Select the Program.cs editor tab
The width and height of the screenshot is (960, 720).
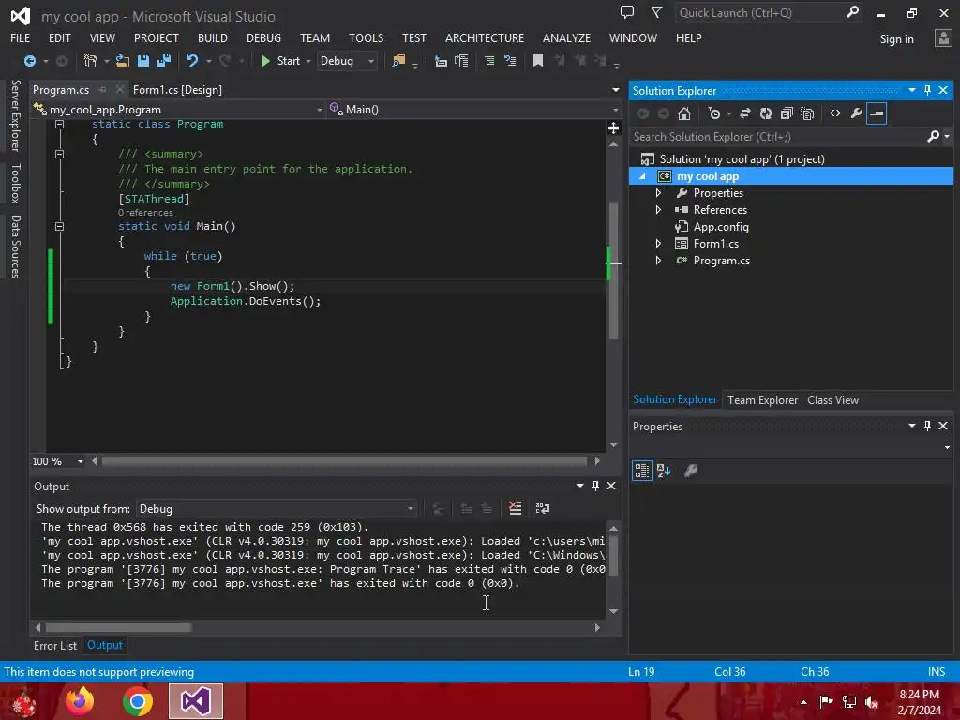[x=61, y=89]
